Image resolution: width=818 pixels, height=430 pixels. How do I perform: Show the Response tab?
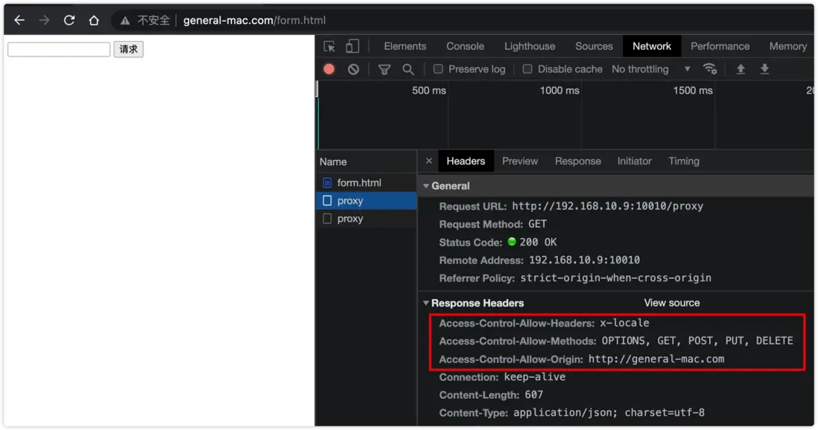578,161
